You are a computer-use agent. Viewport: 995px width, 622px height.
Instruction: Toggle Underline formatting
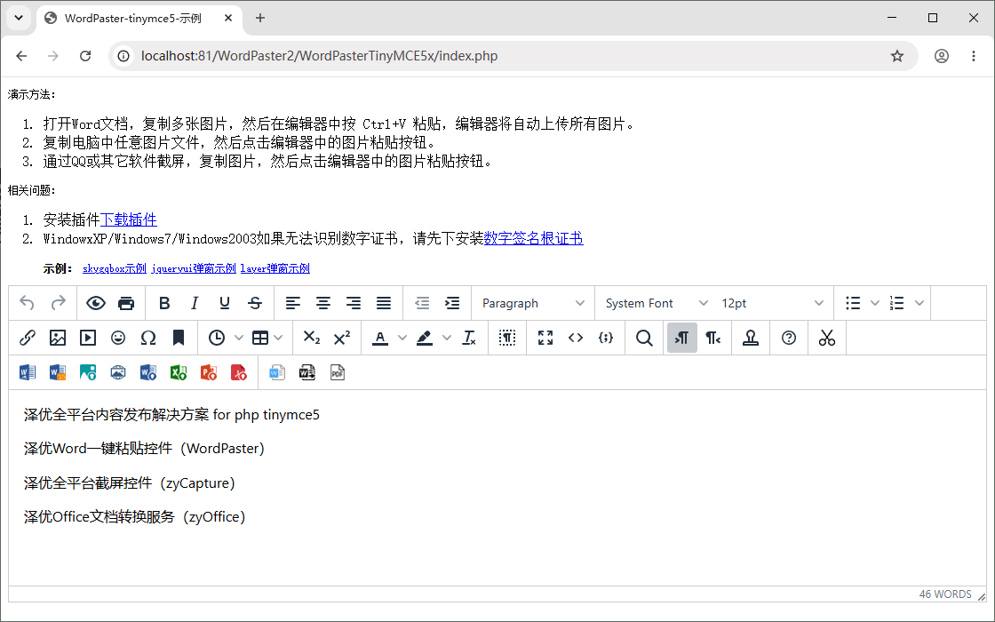[x=225, y=303]
